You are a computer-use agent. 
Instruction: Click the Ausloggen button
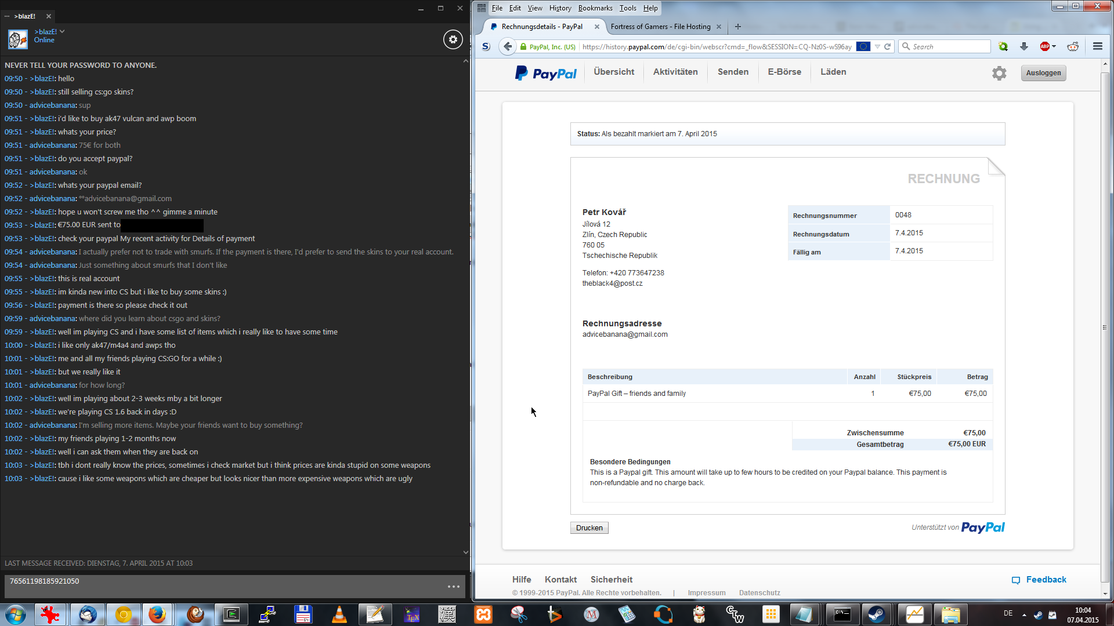(x=1043, y=73)
